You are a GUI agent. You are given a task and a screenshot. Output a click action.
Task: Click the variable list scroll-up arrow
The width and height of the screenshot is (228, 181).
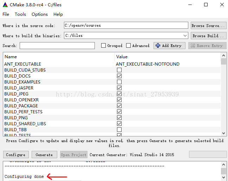[224, 55]
